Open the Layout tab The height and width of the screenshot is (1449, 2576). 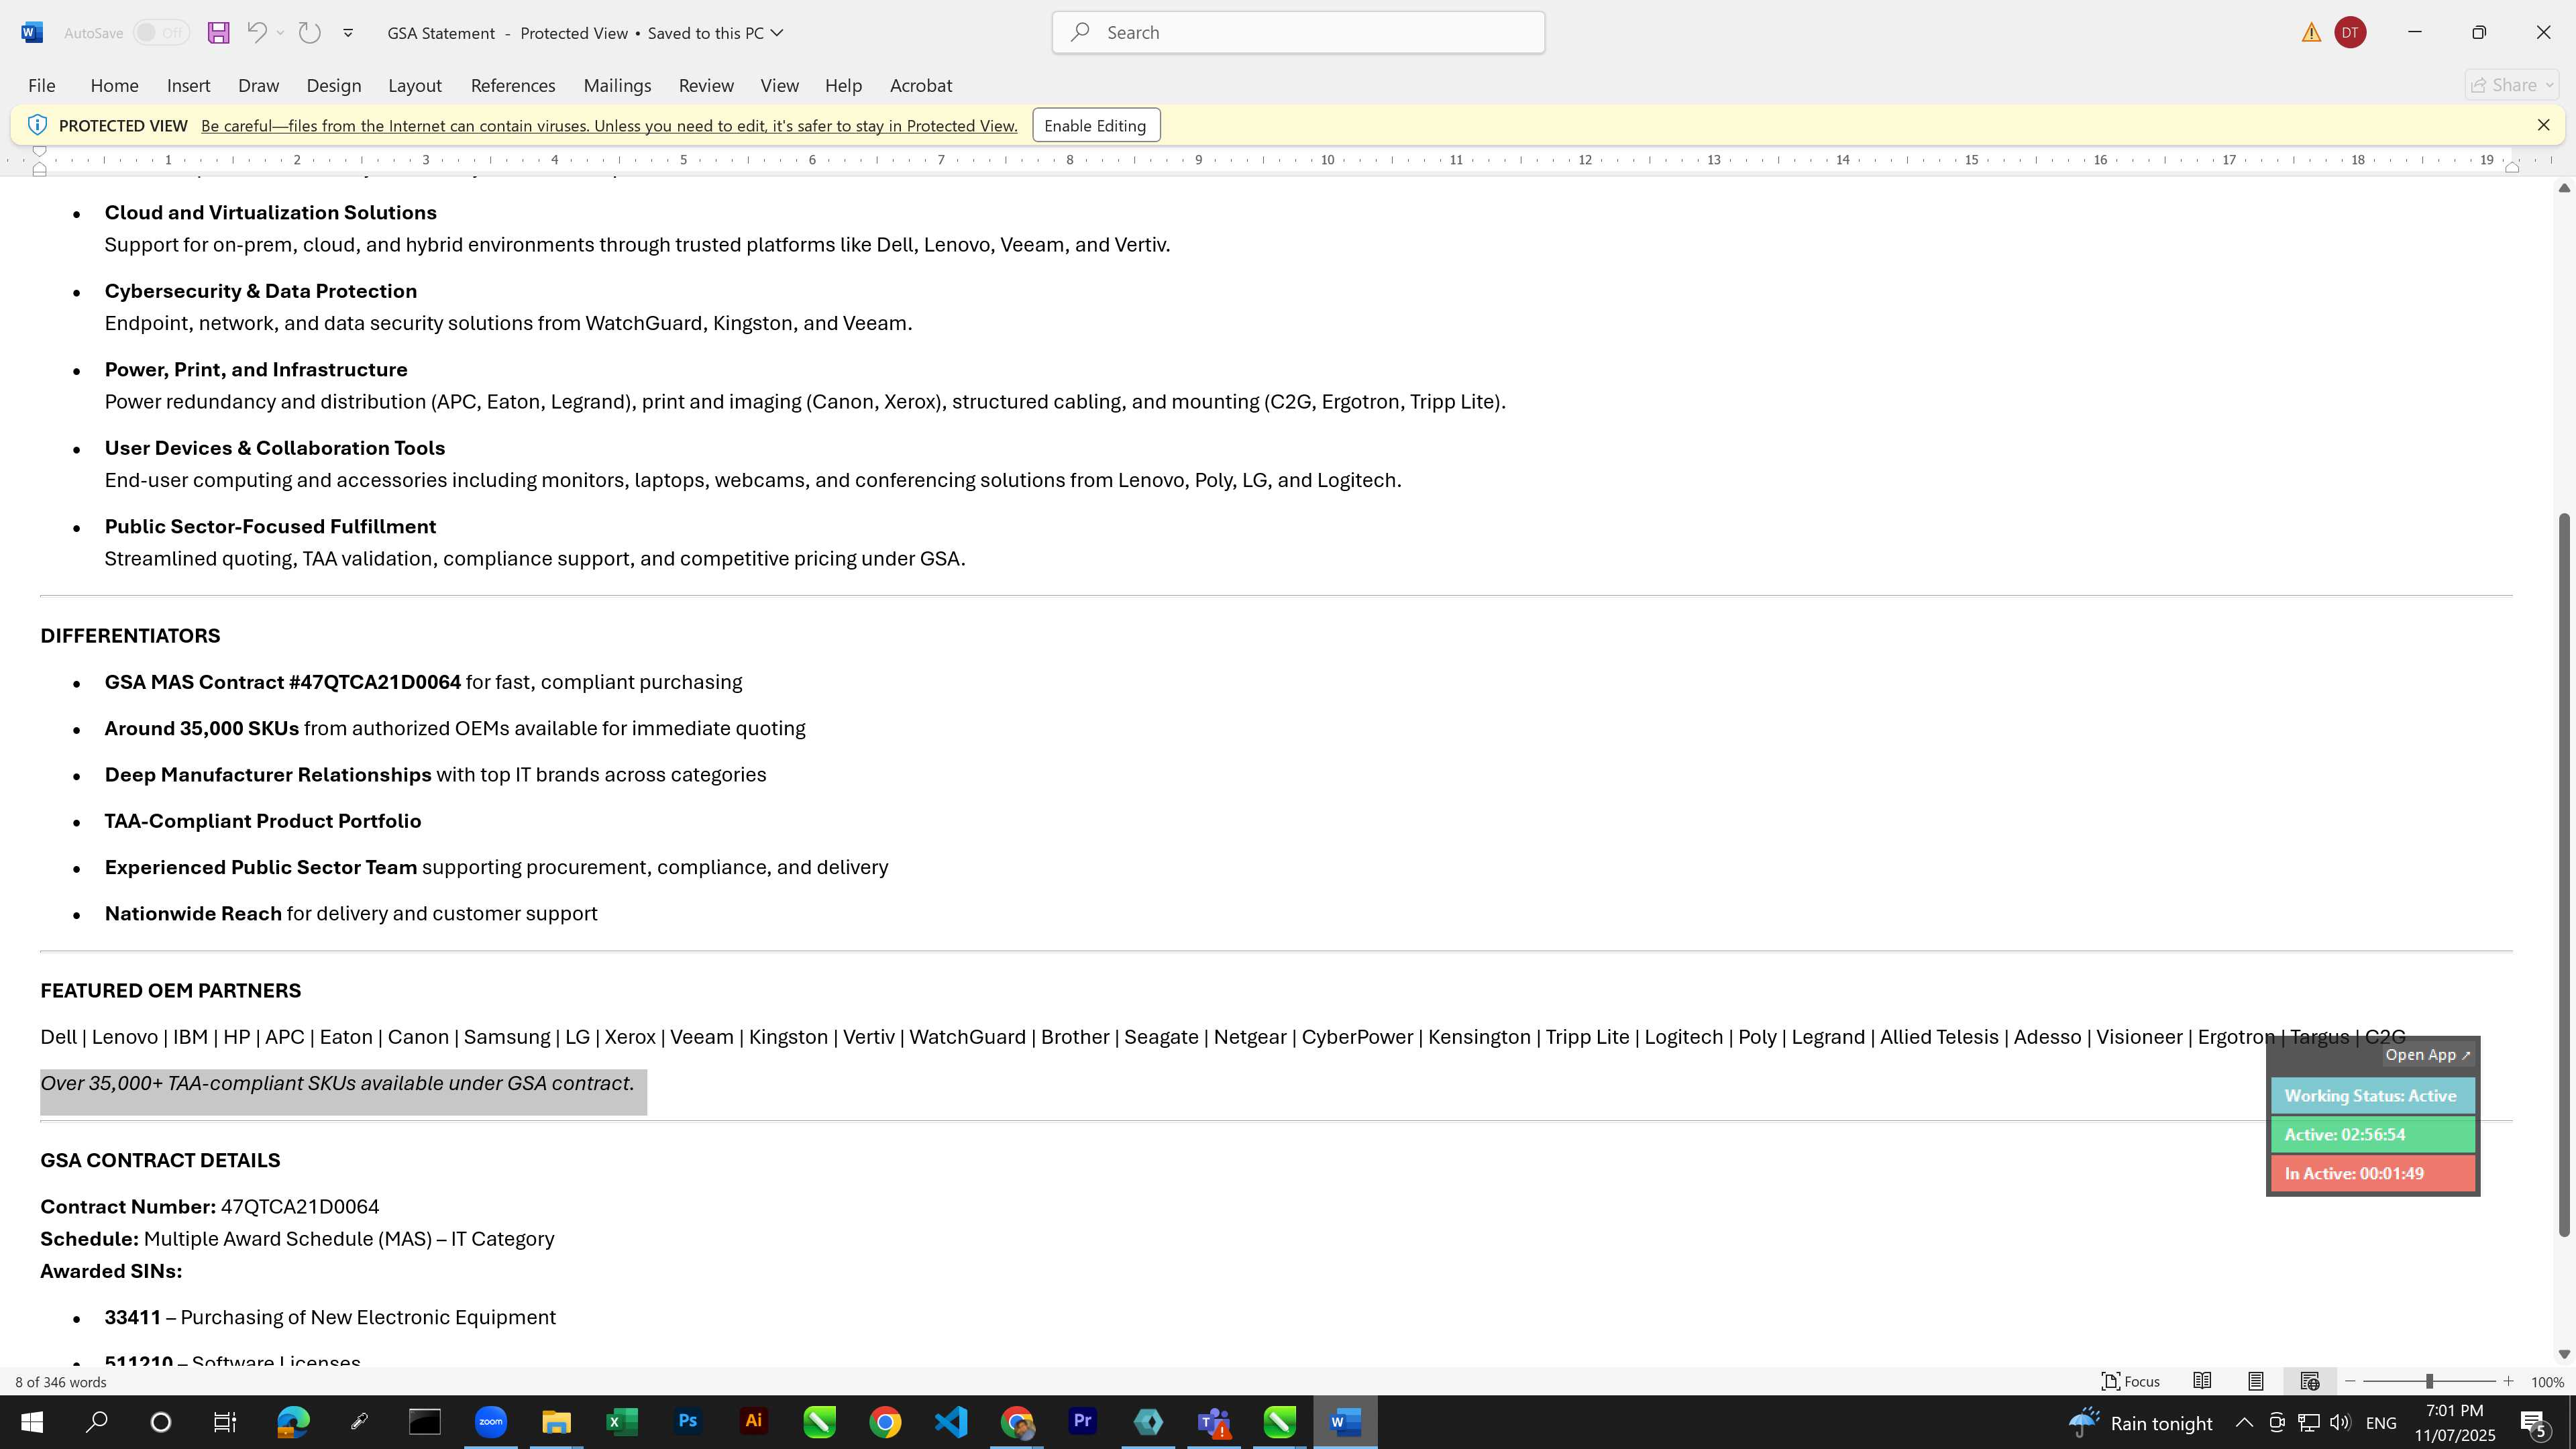tap(415, 86)
